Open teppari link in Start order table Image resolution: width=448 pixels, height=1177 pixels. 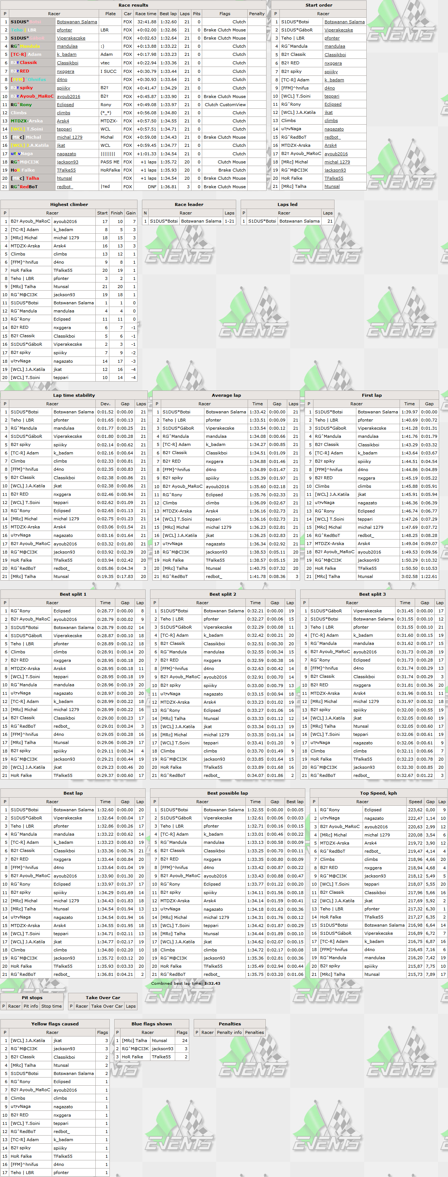click(x=332, y=97)
